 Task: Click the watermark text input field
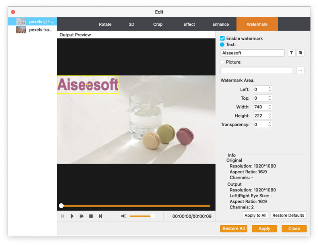pos(252,53)
